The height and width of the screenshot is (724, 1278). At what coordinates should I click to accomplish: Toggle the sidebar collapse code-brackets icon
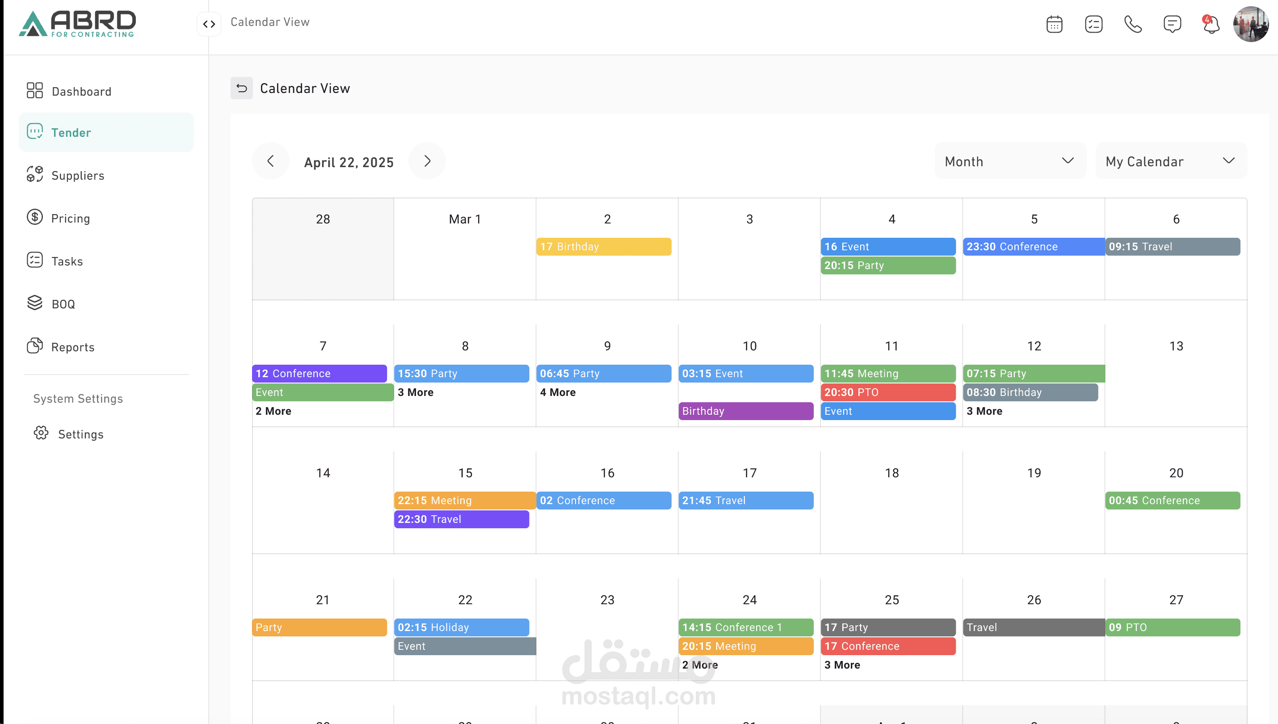click(209, 24)
